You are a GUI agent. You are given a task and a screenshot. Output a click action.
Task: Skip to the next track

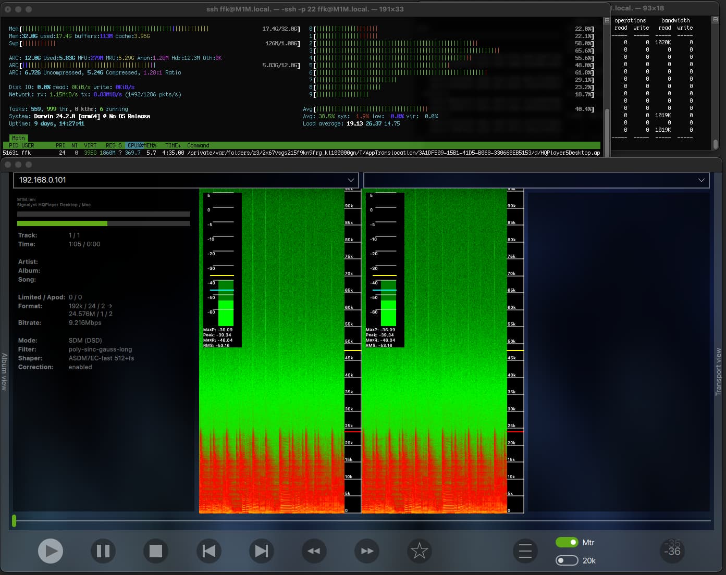click(x=262, y=551)
